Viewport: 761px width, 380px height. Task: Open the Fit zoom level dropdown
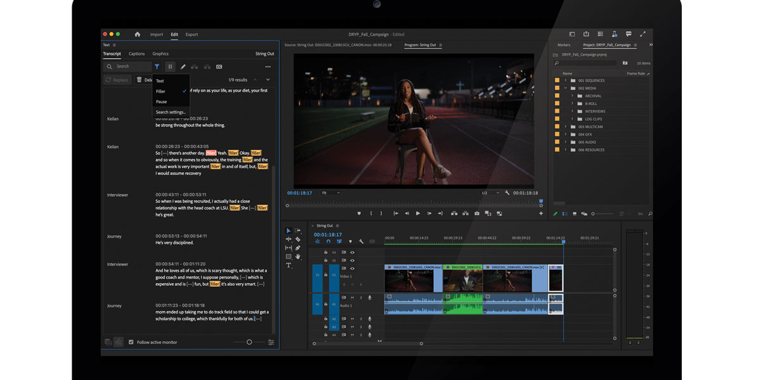tap(330, 193)
